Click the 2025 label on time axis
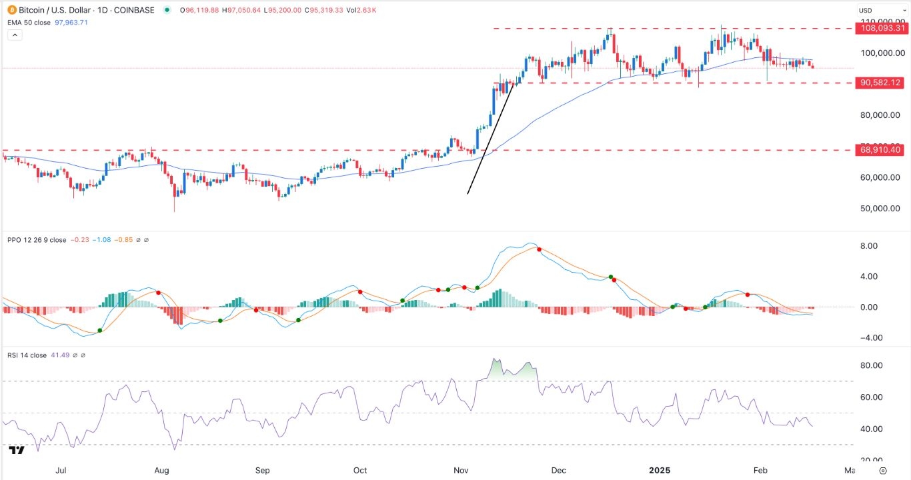The width and height of the screenshot is (911, 480). point(660,471)
